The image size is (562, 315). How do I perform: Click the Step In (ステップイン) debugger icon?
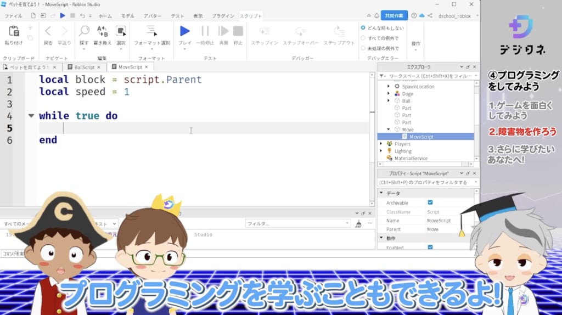tap(265, 31)
